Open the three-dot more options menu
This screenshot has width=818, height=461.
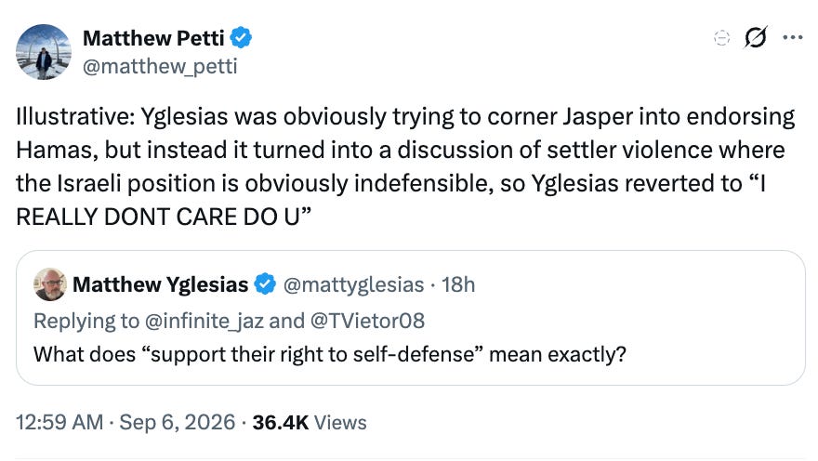793,37
